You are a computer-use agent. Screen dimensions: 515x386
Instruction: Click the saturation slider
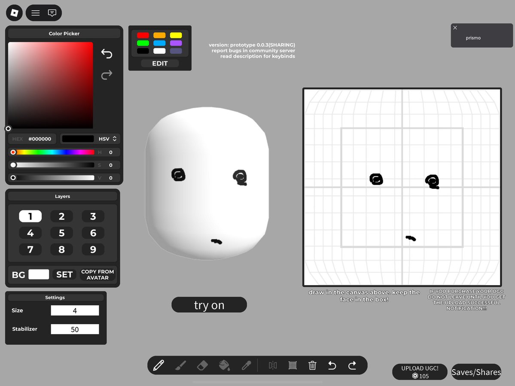pos(54,165)
